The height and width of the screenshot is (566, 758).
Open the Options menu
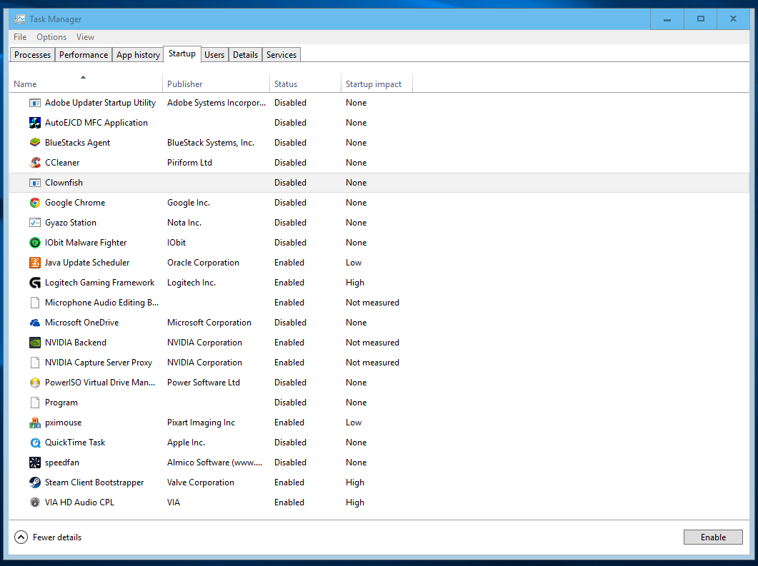point(51,37)
